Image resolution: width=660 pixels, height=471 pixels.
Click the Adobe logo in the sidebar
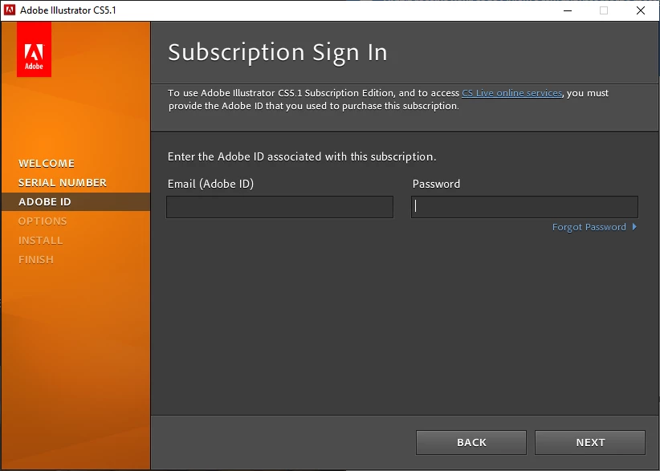34,49
